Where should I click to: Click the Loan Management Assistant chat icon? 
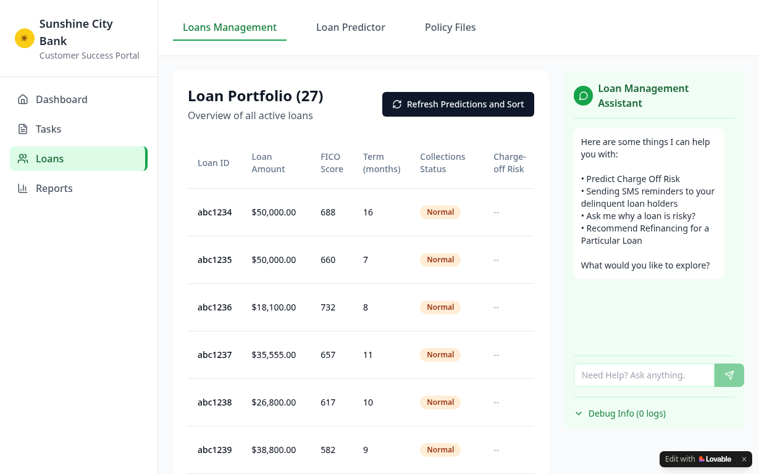(x=583, y=96)
